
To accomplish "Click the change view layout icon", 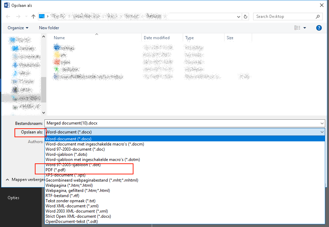I will 297,28.
